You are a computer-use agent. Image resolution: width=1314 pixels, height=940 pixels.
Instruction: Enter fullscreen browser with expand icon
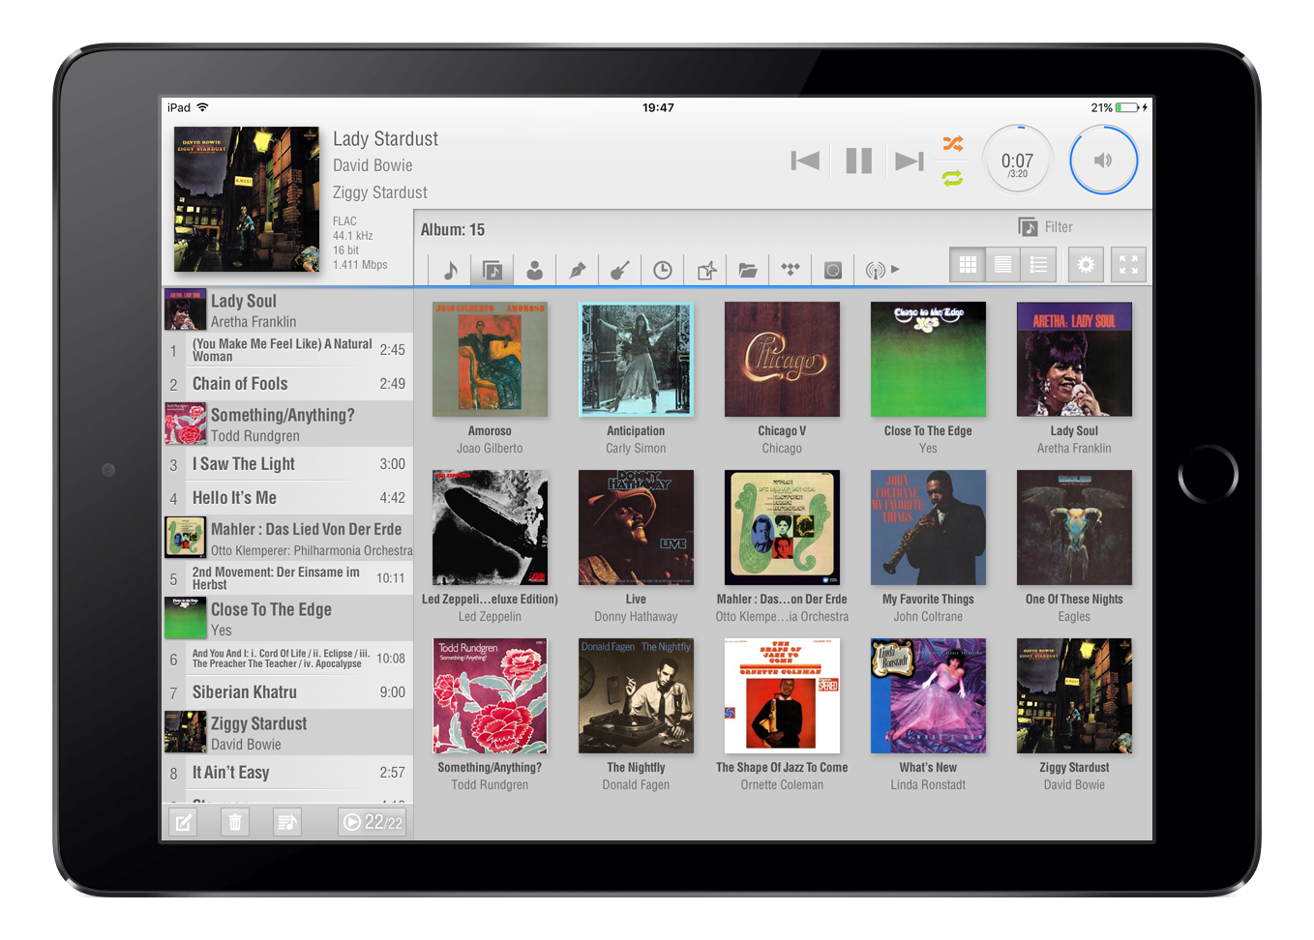pyautogui.click(x=1128, y=265)
